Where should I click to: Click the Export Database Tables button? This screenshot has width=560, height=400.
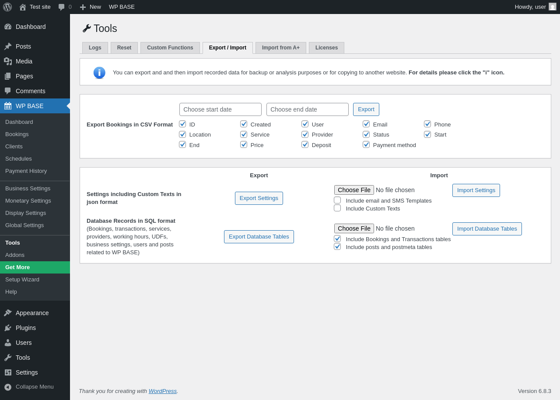[259, 237]
